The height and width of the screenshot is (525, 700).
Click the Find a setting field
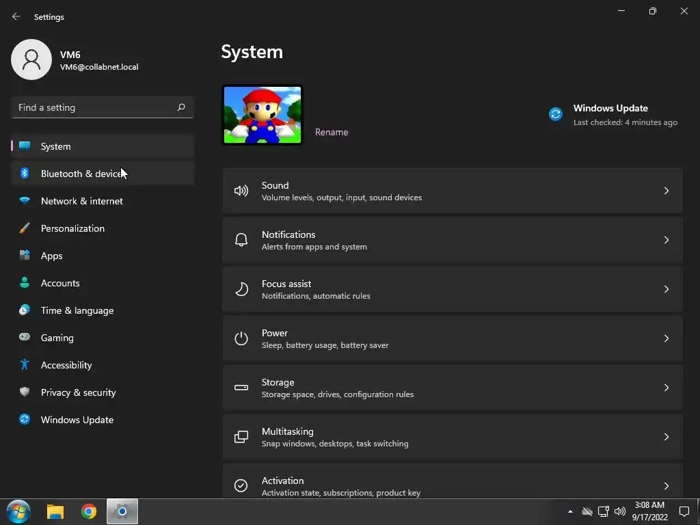click(103, 107)
